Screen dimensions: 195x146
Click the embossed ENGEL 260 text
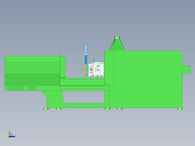(22, 88)
